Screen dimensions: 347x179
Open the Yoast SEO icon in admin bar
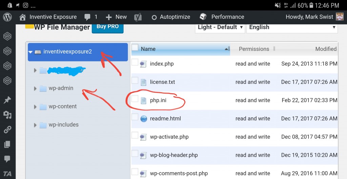tap(138, 17)
